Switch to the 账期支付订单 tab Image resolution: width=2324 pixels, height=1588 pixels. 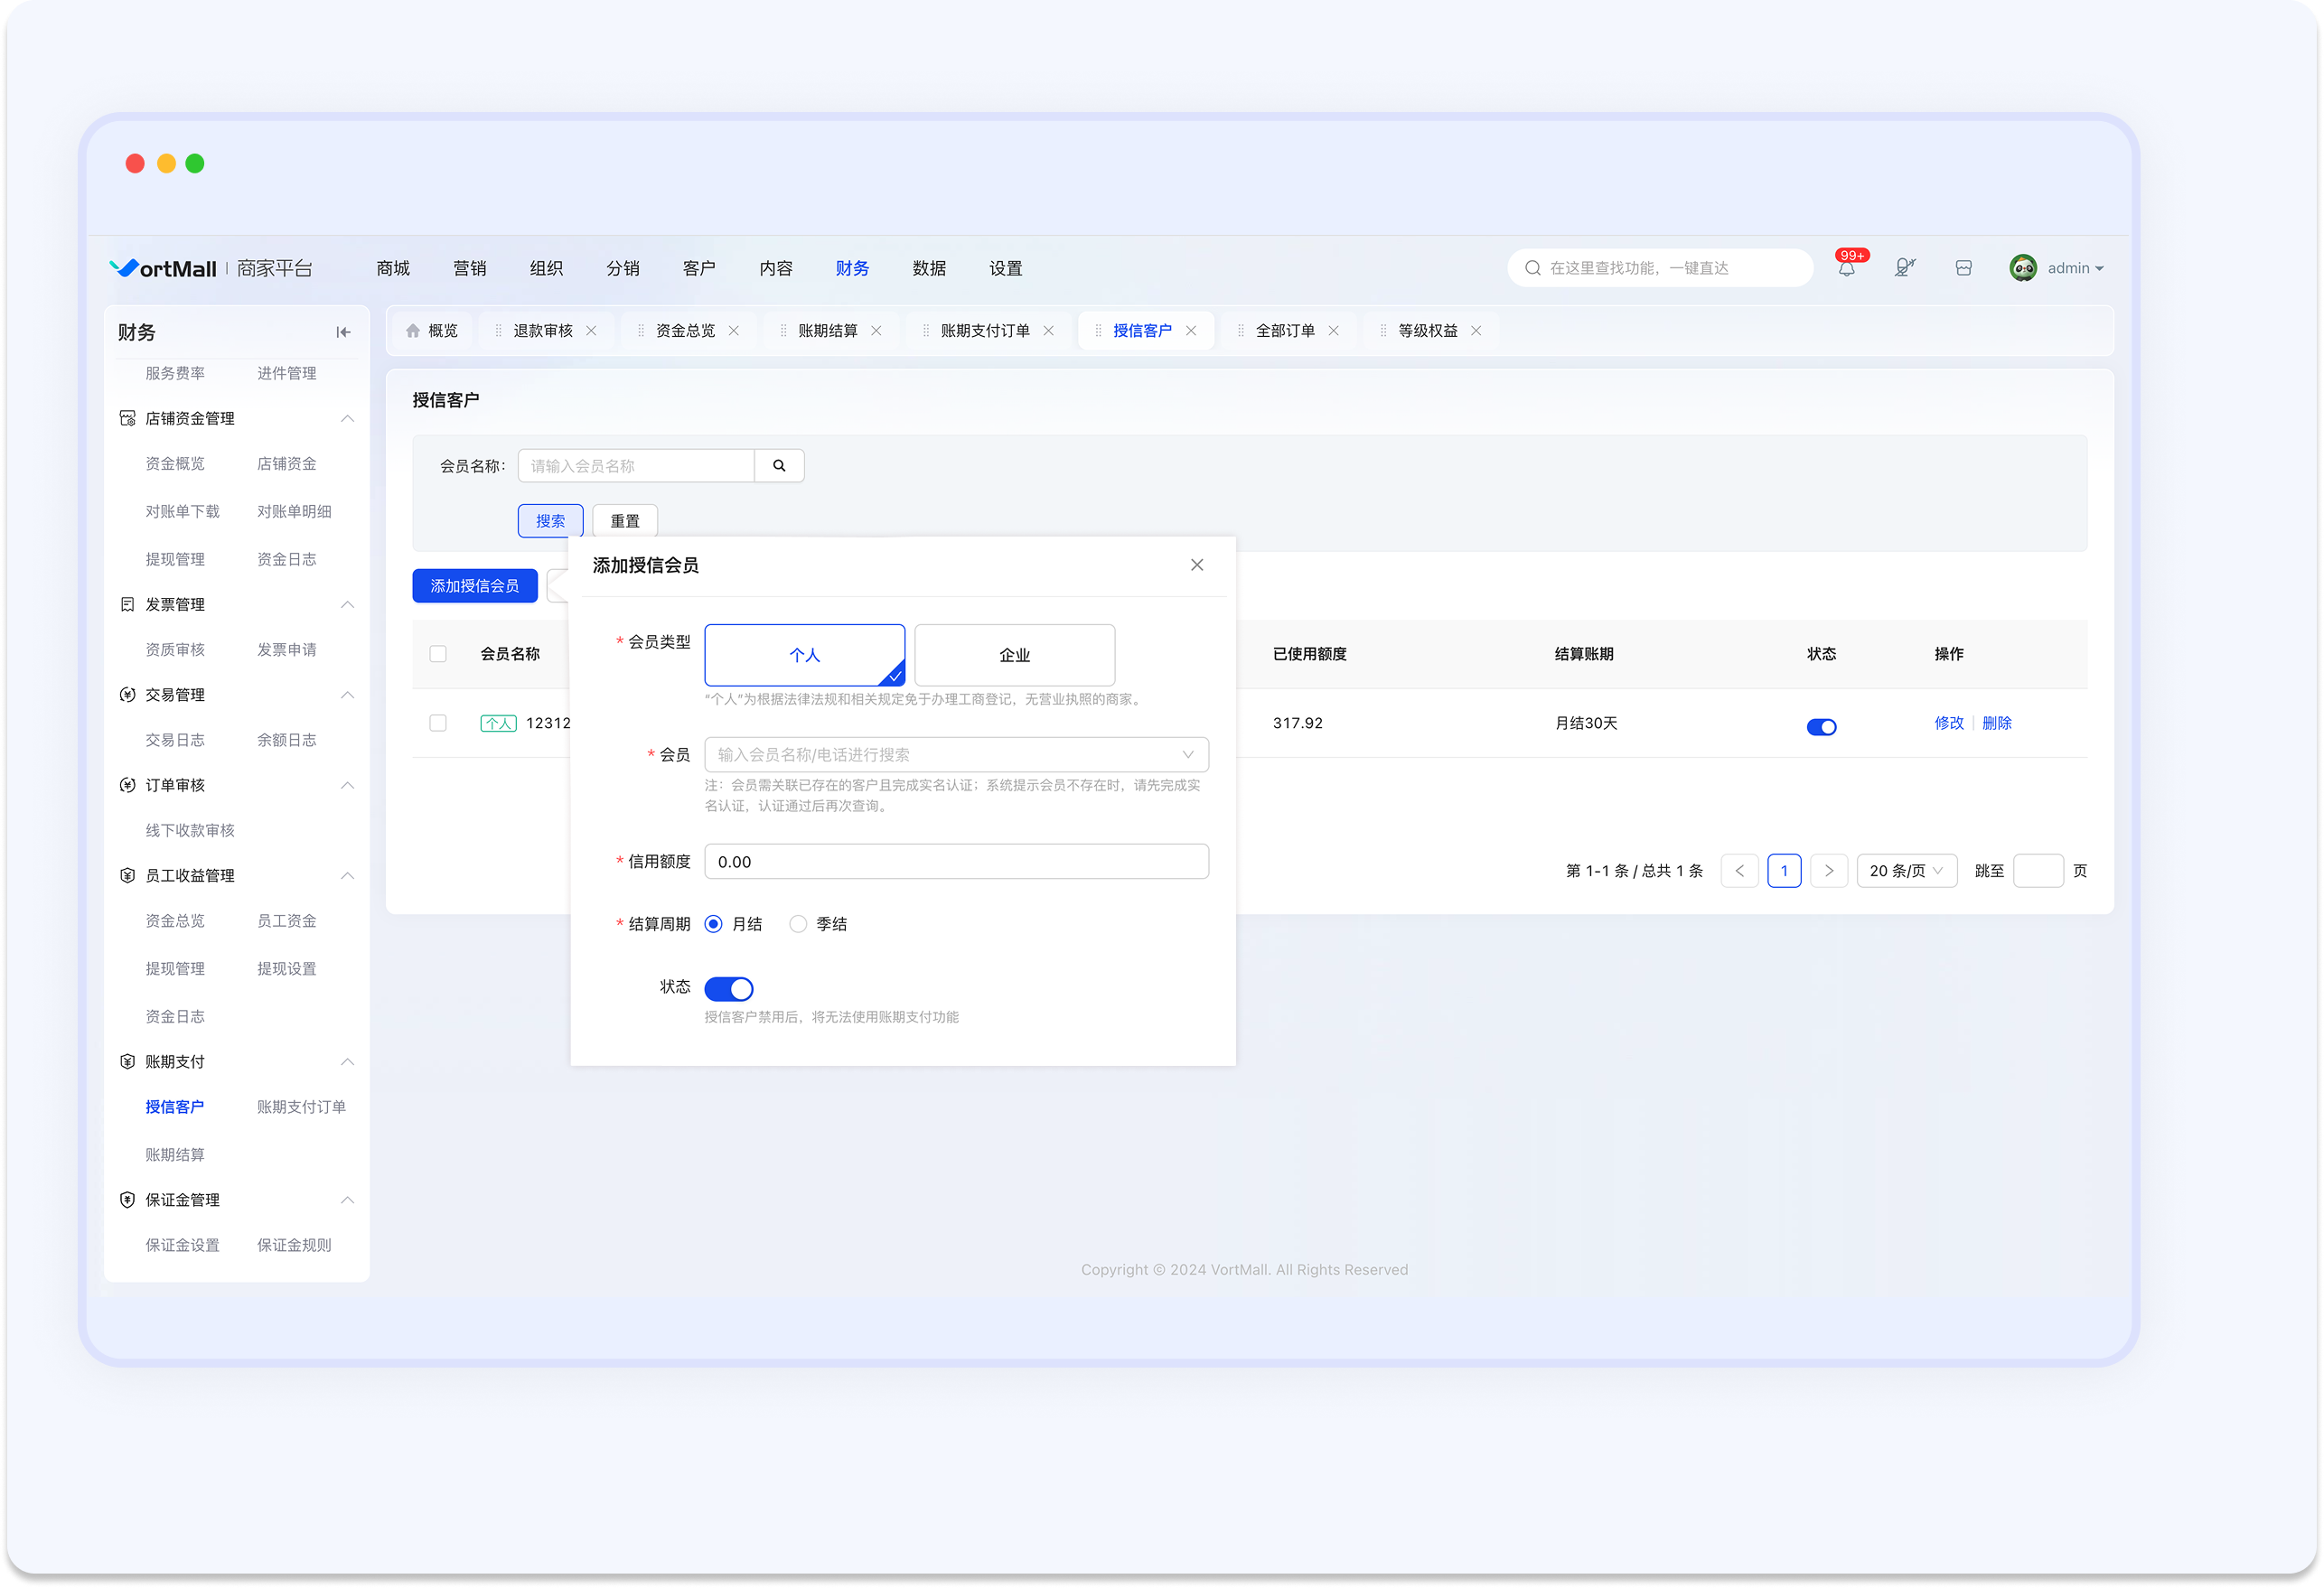(985, 331)
